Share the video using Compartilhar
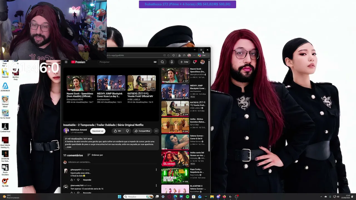 click(142, 131)
